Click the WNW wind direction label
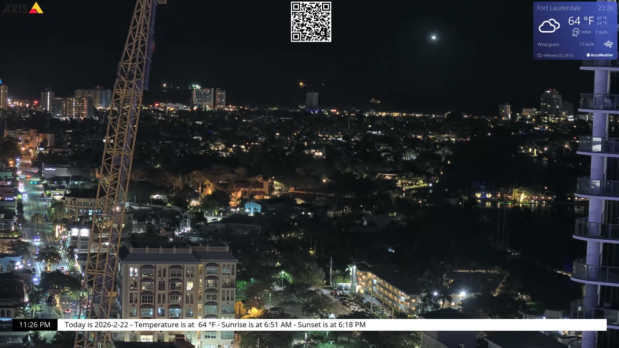619x348 pixels. (x=586, y=32)
